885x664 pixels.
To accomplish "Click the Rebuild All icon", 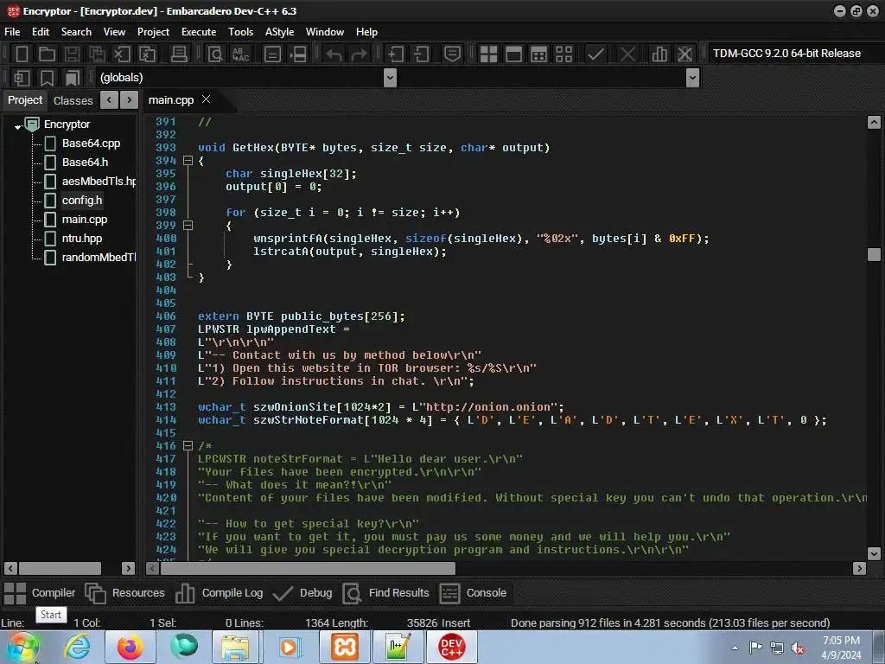I will coord(563,54).
